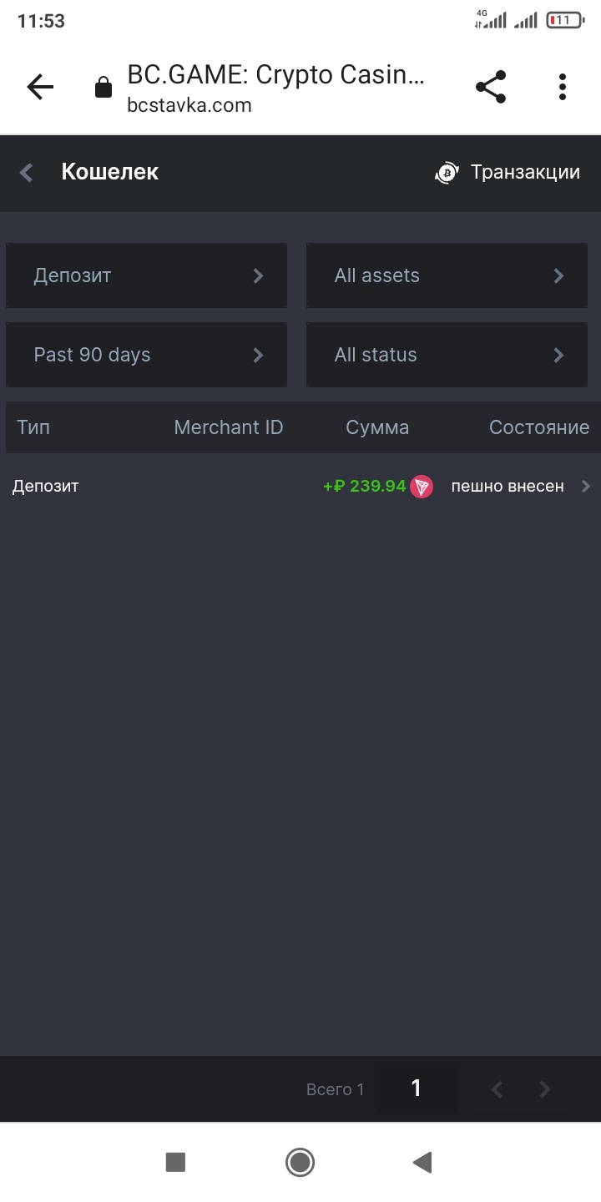Tap the red Tron coin icon
This screenshot has height=1202, width=601.
(422, 487)
